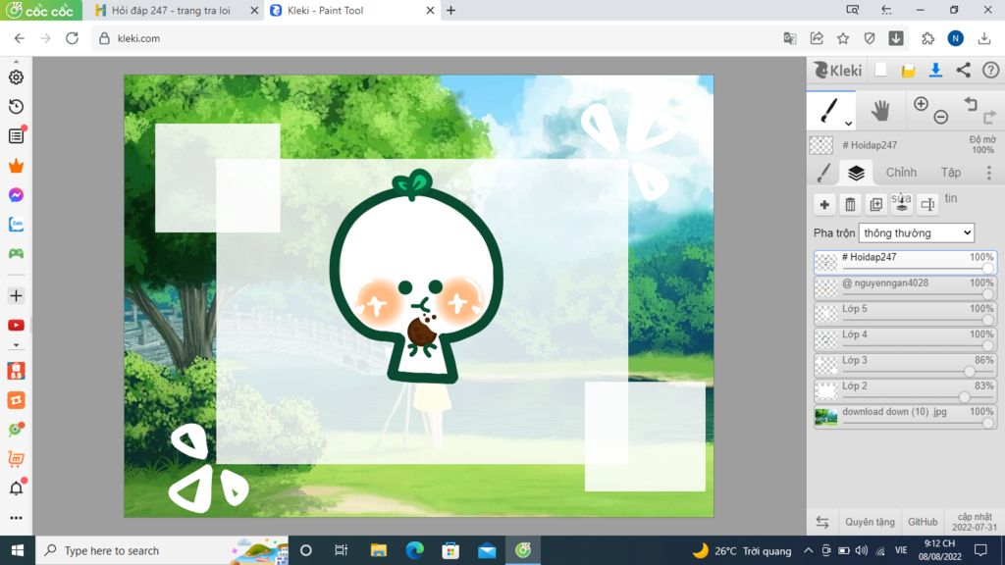Select layer Lớp 5
The height and width of the screenshot is (565, 1005).
pyautogui.click(x=905, y=313)
